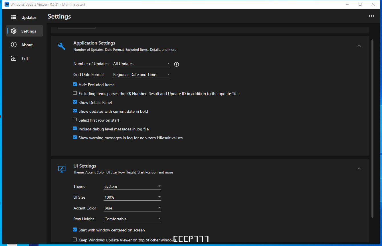This screenshot has width=382, height=246.
Task: Click the Grid Date Format label
Action: coord(89,74)
